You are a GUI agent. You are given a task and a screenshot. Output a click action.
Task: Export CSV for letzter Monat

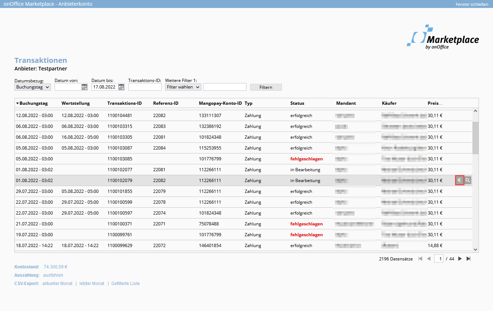pos(92,284)
